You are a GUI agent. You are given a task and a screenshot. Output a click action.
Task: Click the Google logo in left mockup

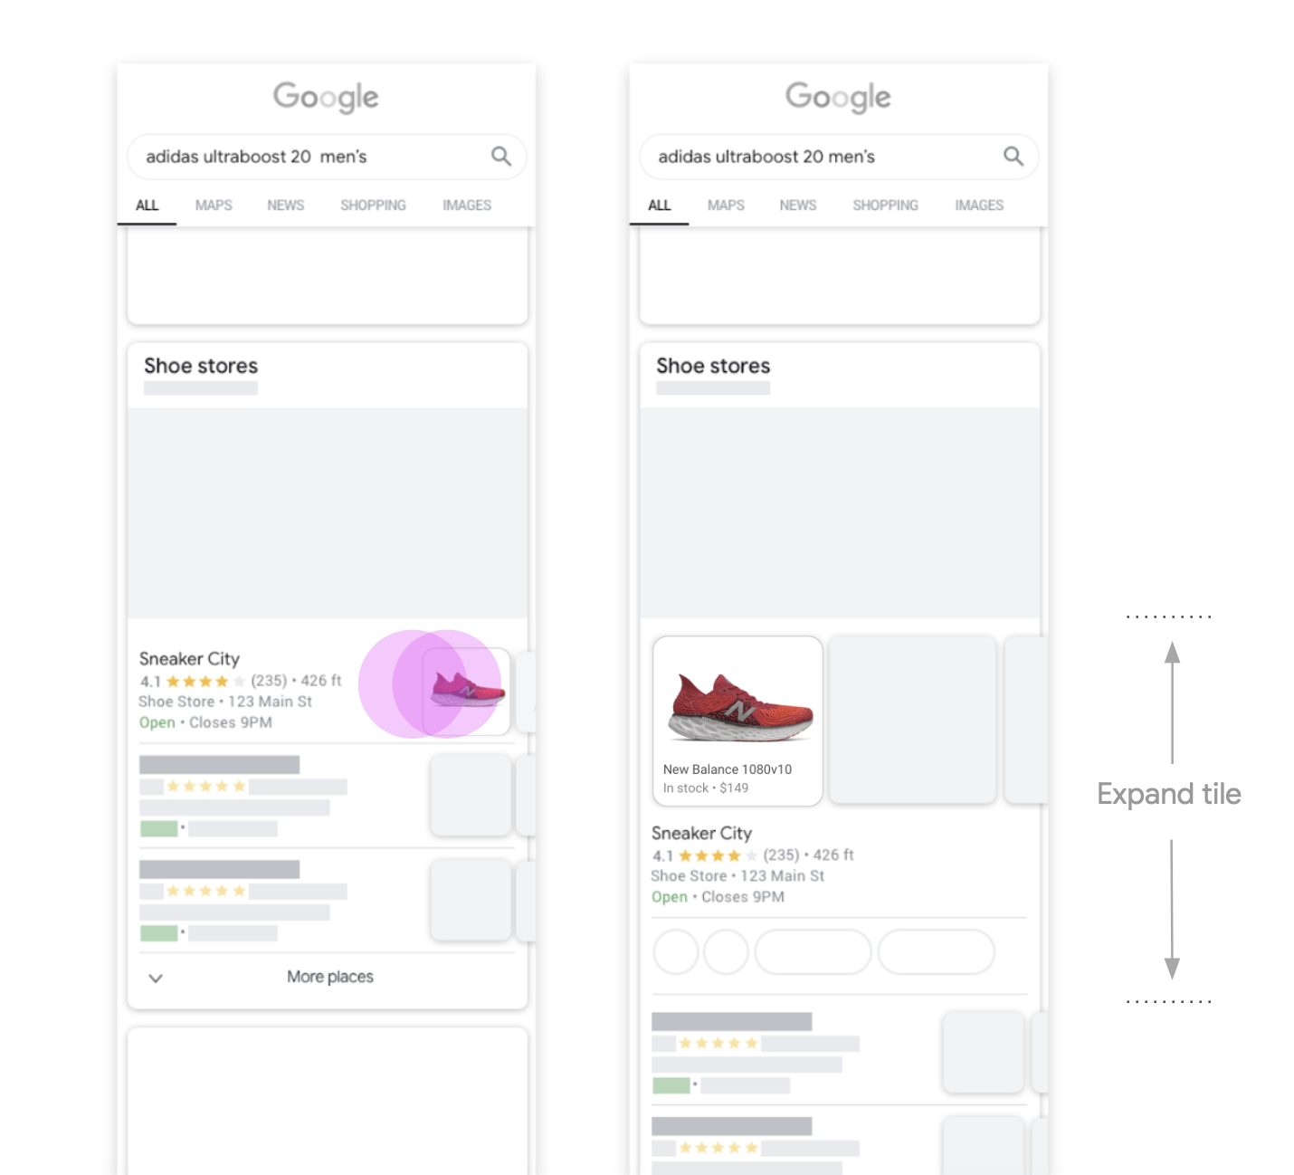click(x=326, y=97)
